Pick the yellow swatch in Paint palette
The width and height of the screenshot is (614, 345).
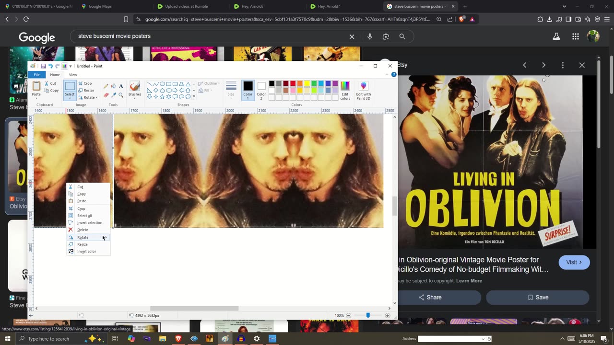307,83
